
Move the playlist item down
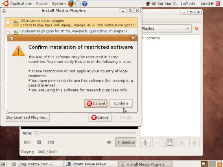coord(194,143)
